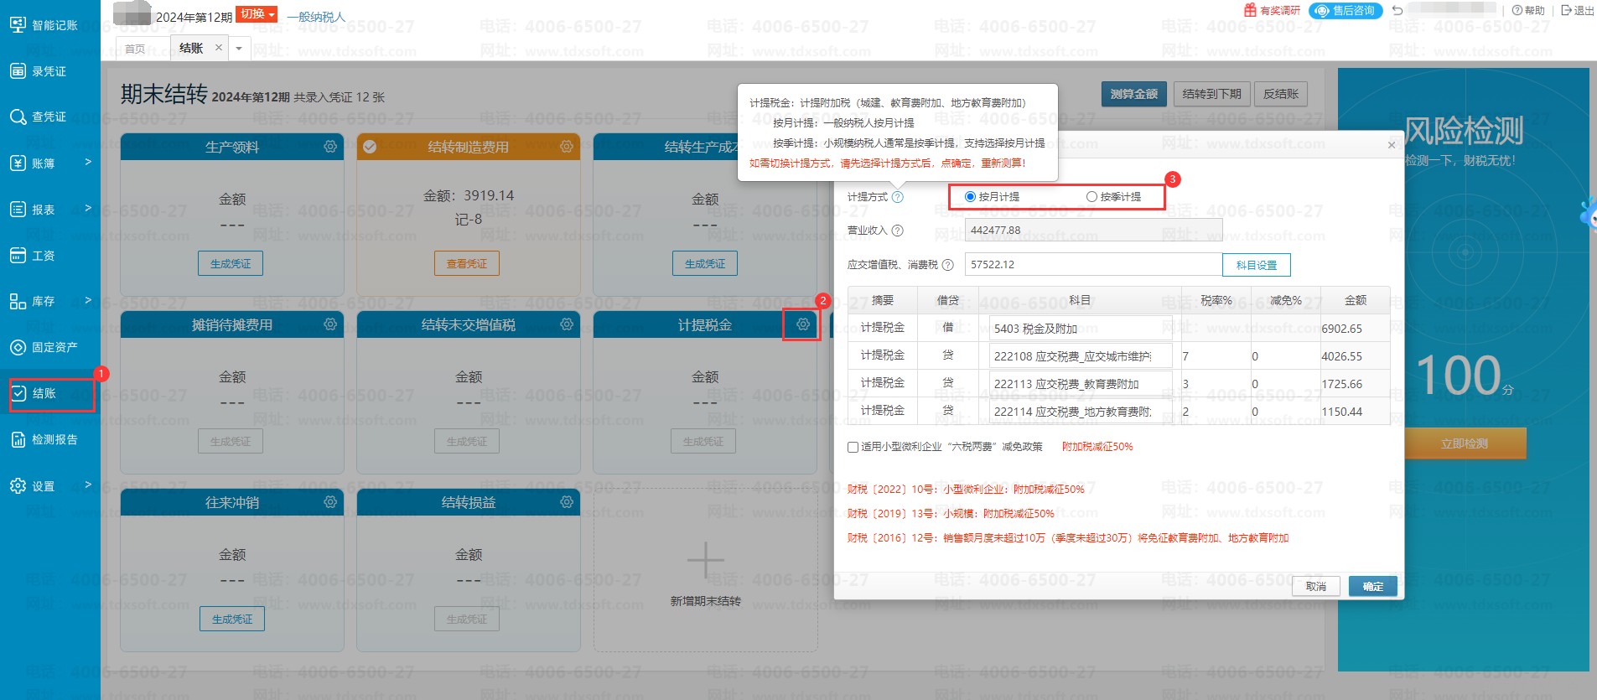This screenshot has height=700, width=1597.
Task: Click the 新增期末结转 plus icon
Action: (705, 561)
